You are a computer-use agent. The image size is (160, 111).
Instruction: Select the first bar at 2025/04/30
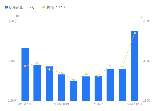tap(25, 75)
